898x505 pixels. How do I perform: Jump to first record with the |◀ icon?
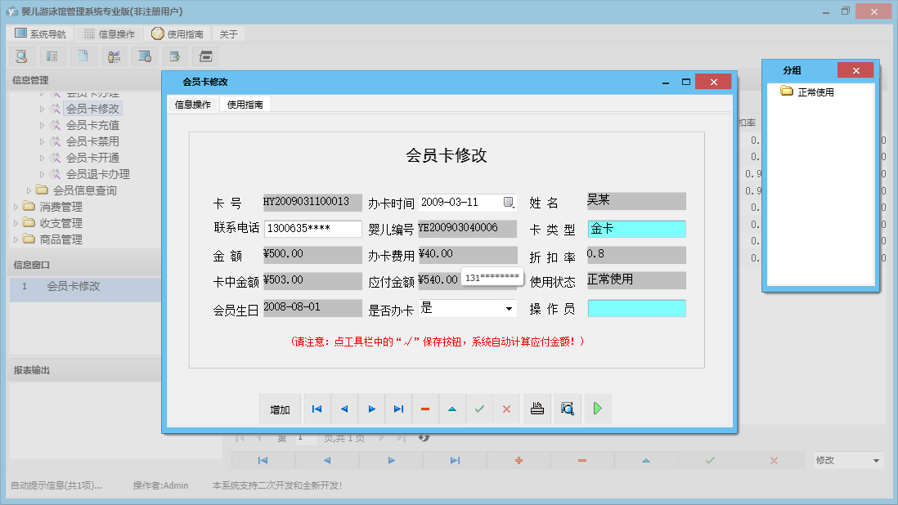[317, 409]
